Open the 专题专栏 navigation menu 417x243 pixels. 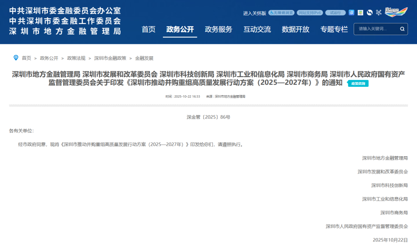click(x=334, y=29)
